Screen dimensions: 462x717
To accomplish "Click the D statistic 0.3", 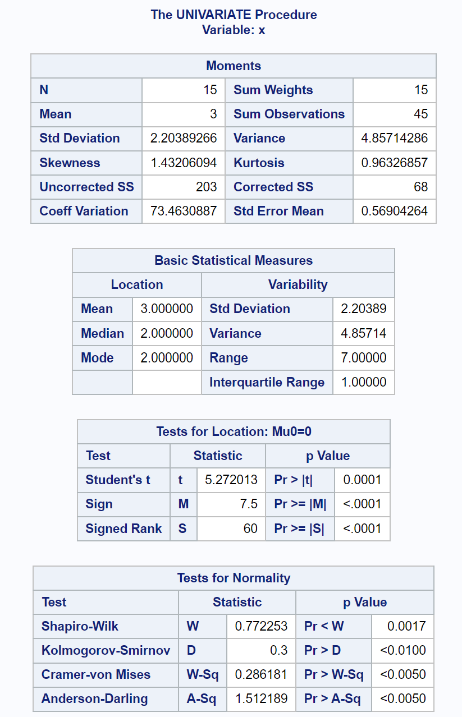I will [x=261, y=650].
